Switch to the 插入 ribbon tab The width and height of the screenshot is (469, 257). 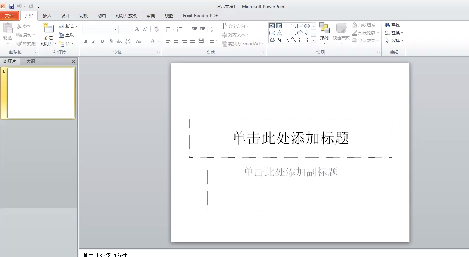point(47,16)
